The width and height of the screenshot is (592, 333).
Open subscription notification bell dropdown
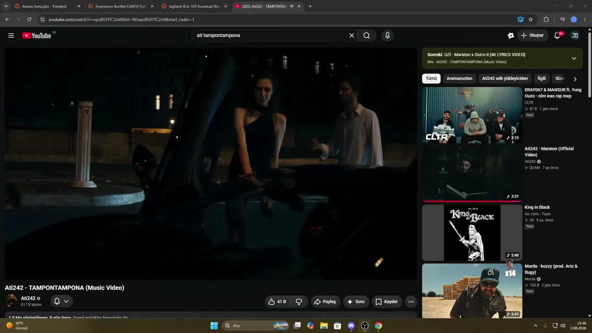pos(62,302)
